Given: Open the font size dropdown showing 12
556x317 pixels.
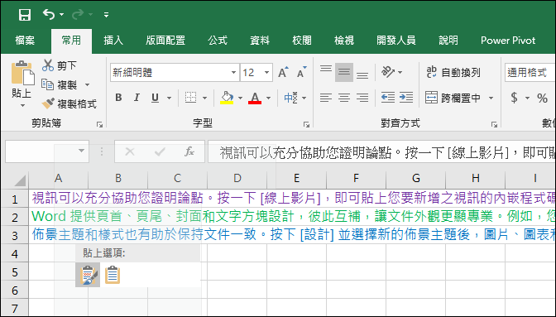Looking at the screenshot, I should coord(266,73).
